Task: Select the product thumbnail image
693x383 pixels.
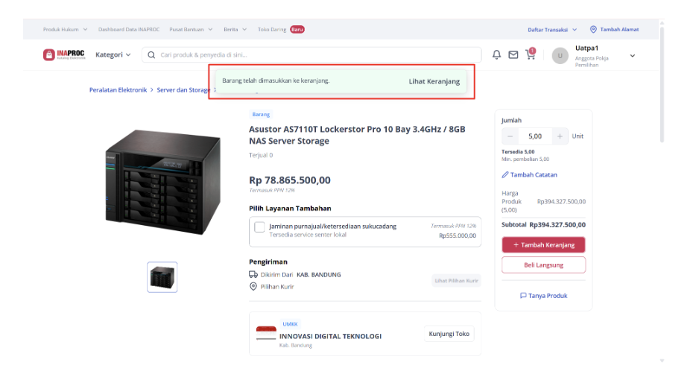Action: [162, 277]
